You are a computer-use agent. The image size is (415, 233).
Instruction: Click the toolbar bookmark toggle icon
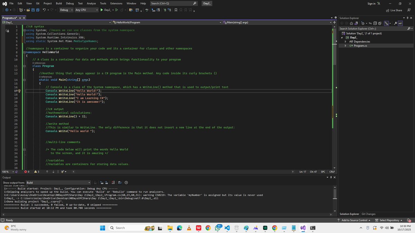tap(176, 10)
